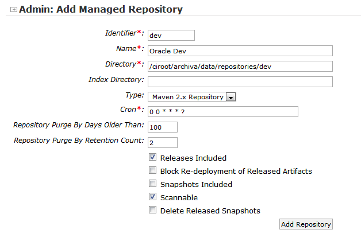The height and width of the screenshot is (249, 361).
Task: Focus the Identifier text field
Action: [171, 36]
